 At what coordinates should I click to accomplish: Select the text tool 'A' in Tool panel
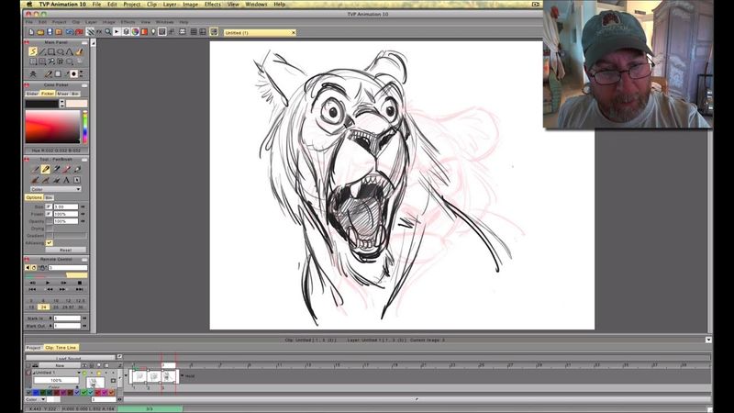pos(66,180)
